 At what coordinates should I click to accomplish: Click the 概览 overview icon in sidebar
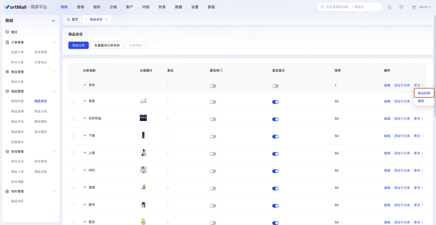click(7, 32)
